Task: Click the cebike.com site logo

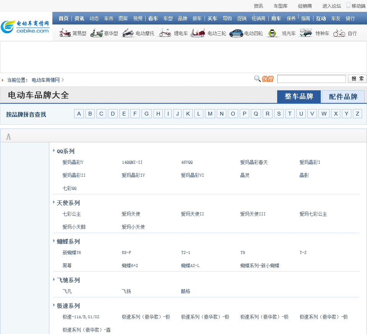Action: pos(25,26)
